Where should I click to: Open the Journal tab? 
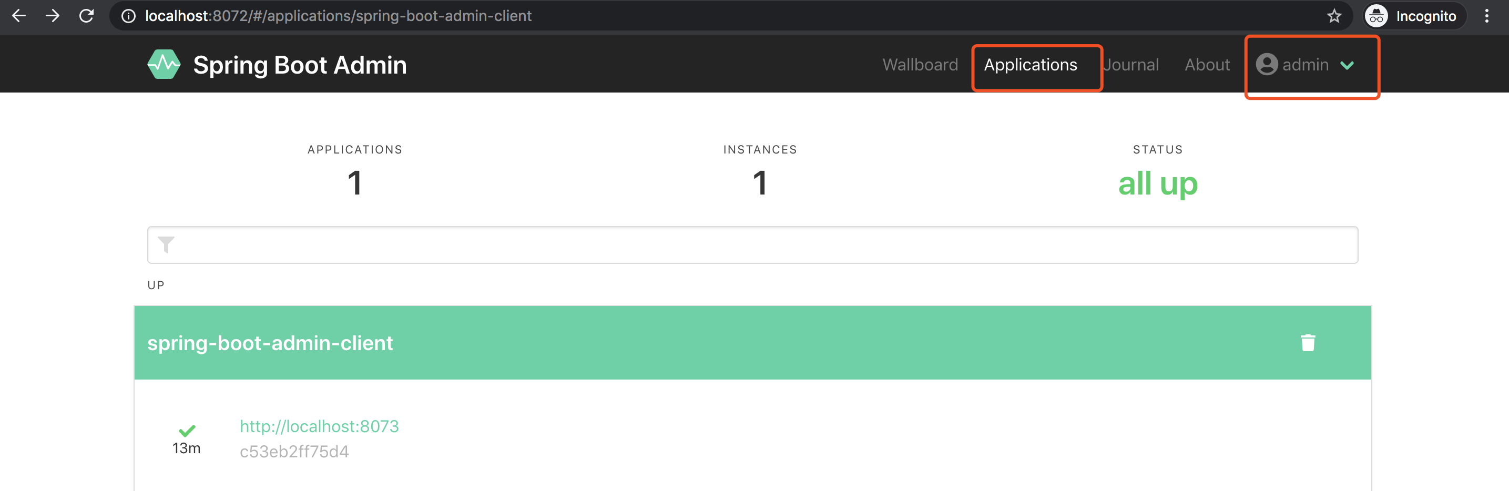(1130, 65)
